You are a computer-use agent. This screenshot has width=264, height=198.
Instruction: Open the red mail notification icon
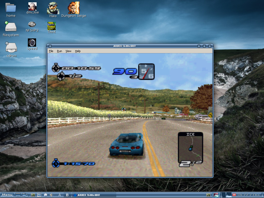234,195
